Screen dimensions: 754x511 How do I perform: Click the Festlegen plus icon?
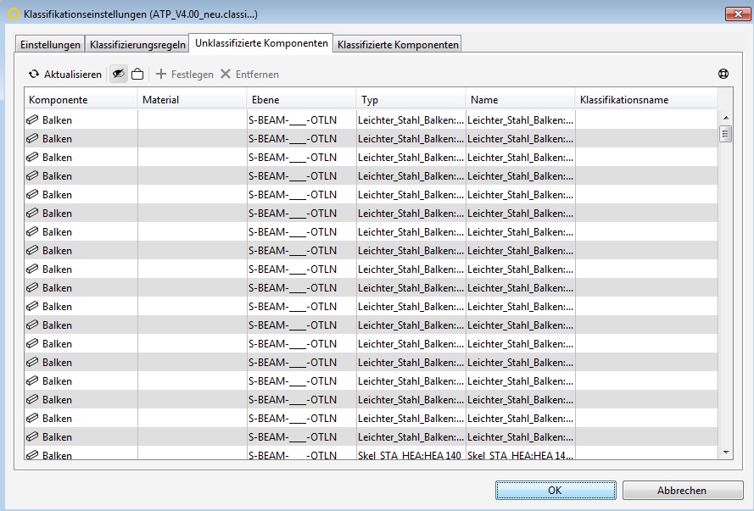click(161, 75)
